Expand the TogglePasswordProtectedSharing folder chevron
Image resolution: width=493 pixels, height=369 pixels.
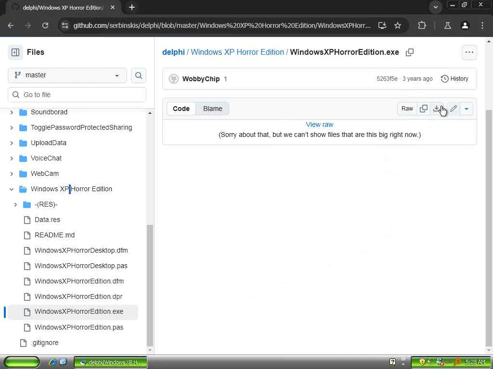tap(12, 127)
